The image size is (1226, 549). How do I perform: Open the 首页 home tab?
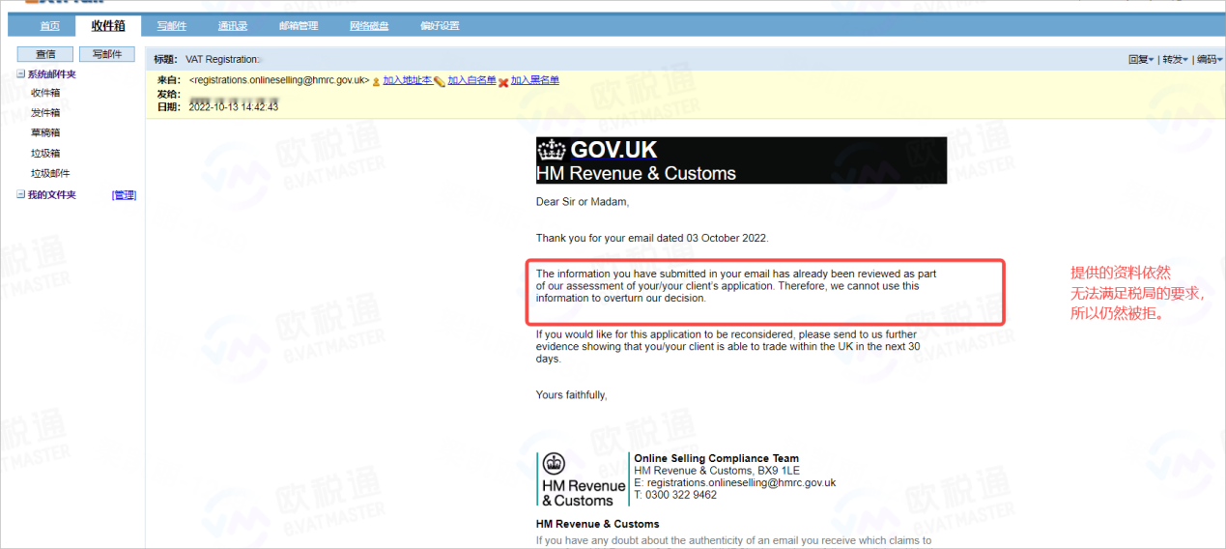pyautogui.click(x=49, y=26)
